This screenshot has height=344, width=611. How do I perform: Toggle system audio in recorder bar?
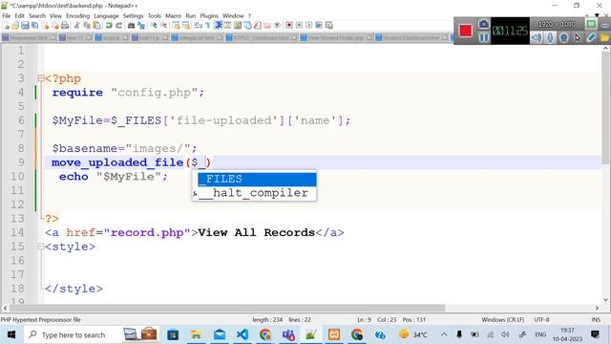537,37
